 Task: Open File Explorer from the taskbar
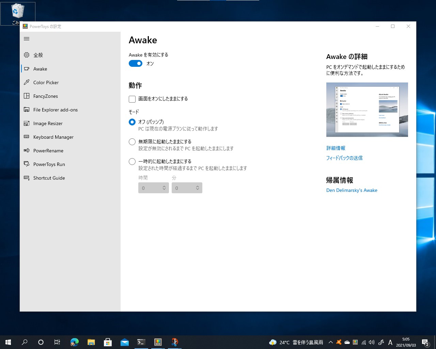(x=91, y=342)
